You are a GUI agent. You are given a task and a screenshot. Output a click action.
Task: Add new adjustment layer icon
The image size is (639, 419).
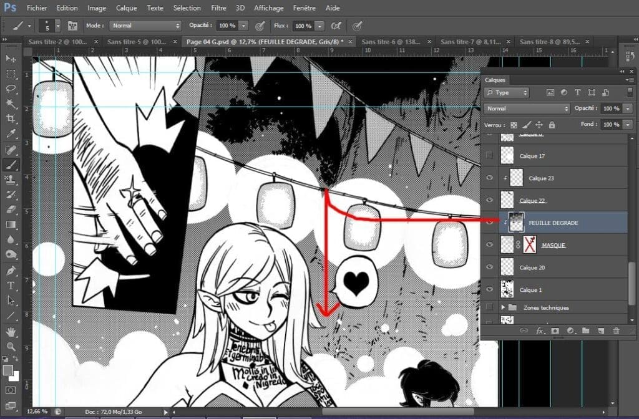coord(570,330)
